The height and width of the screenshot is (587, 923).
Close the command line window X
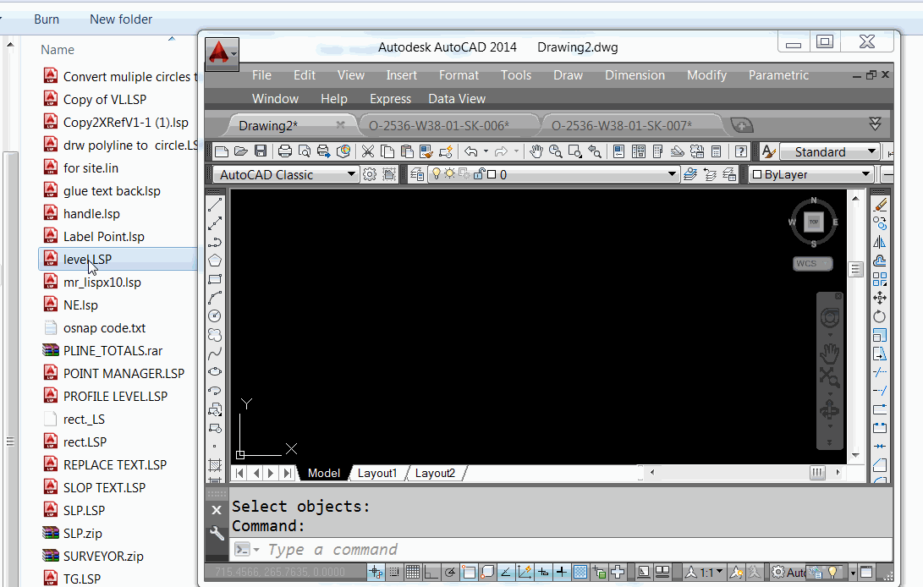pyautogui.click(x=217, y=510)
